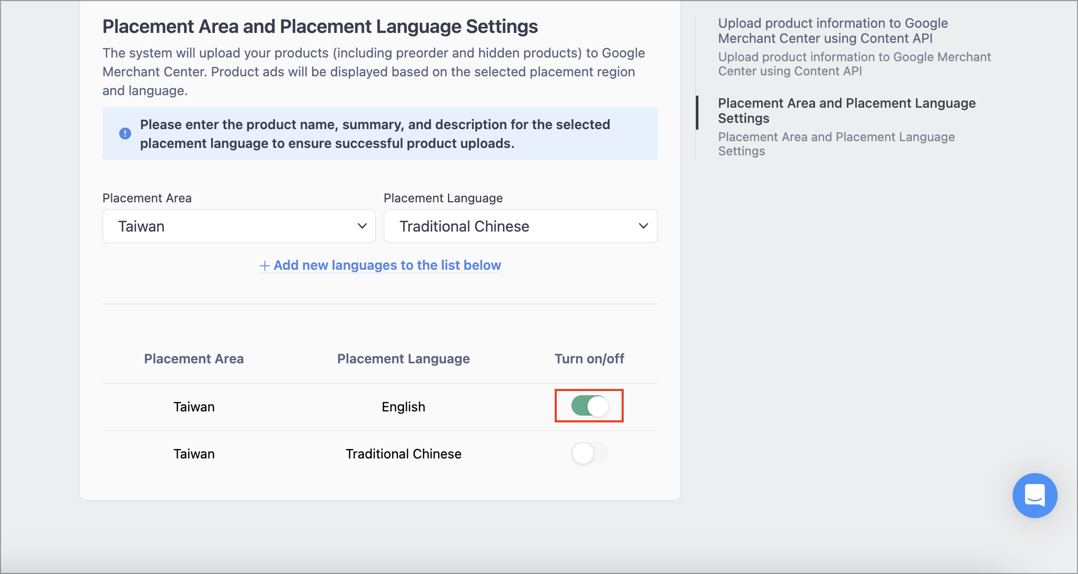The image size is (1078, 574).
Task: Select Placement Area and Language sidebar heading
Action: pos(847,111)
